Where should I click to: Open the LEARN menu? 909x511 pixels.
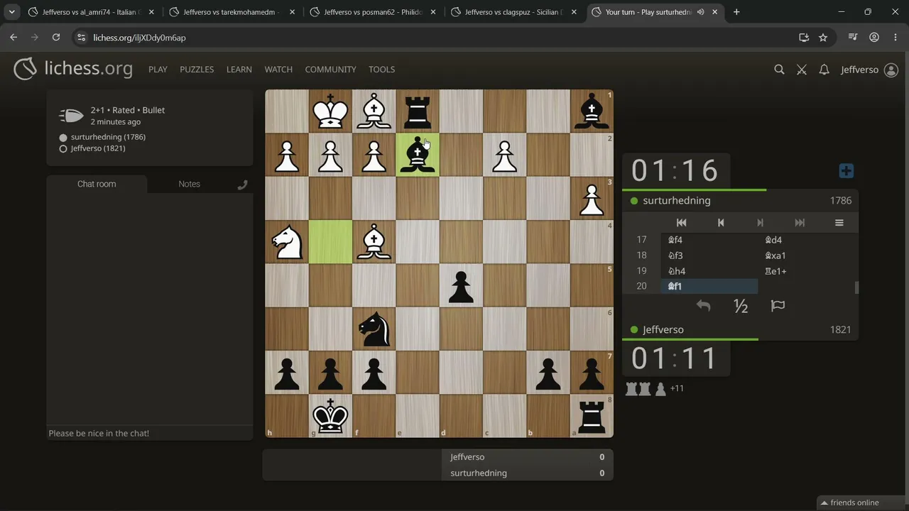[239, 70]
